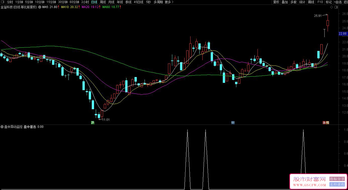This screenshot has height=190, width=348.
Task: Expand the 更多 periods dropdown
Action: click(169, 2)
